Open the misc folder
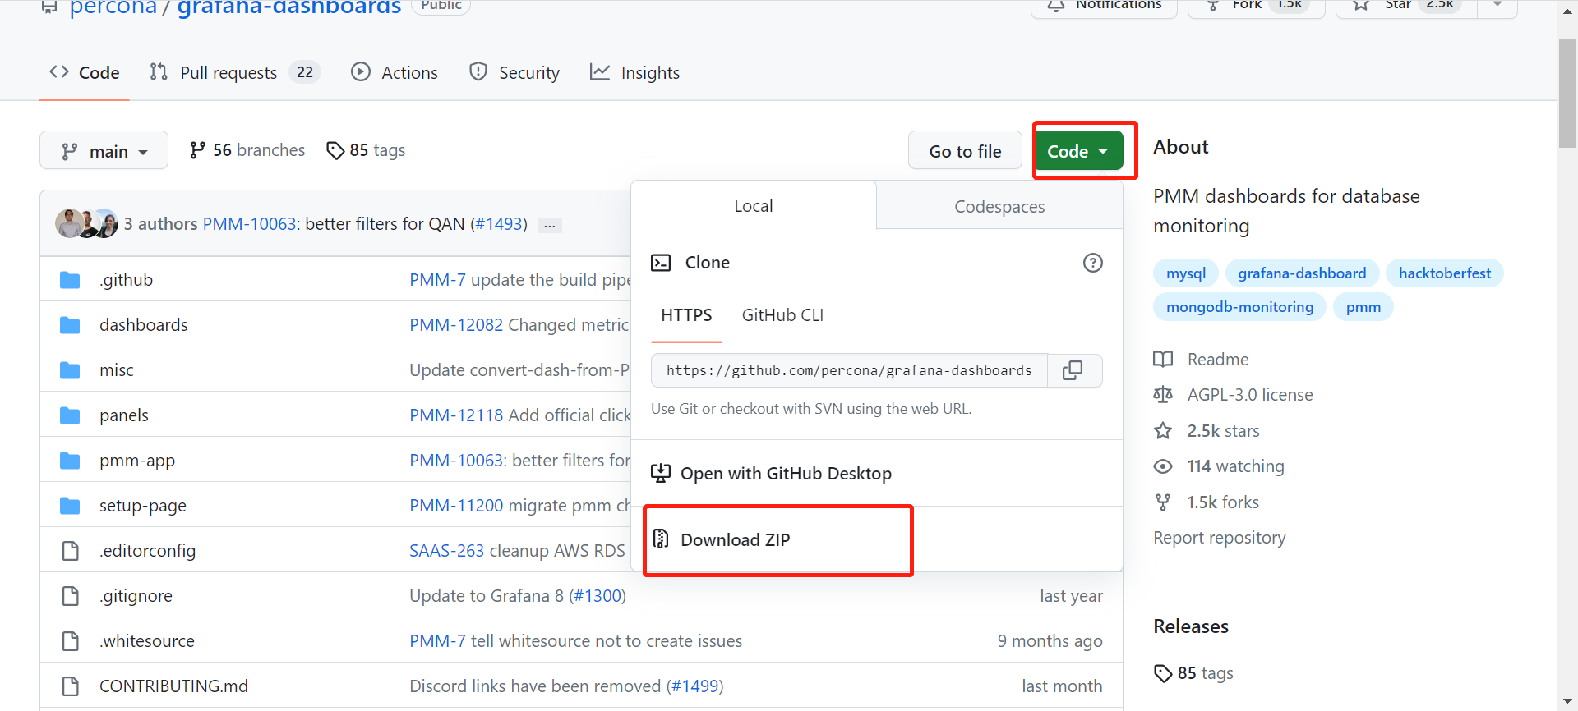 click(x=117, y=370)
